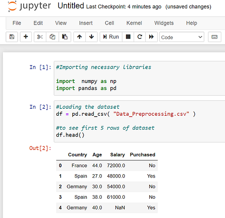Expand the Widgets menu
This screenshot has height=218, width=225.
pos(164,23)
